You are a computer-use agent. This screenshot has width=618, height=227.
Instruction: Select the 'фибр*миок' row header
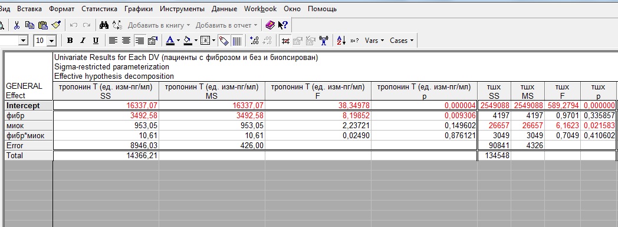pyautogui.click(x=28, y=135)
